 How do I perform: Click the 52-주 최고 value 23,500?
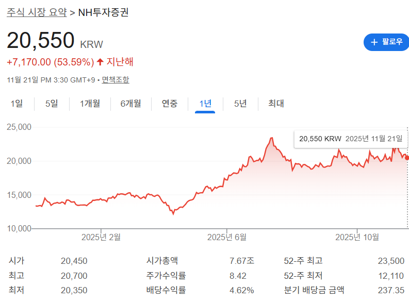tap(391, 261)
